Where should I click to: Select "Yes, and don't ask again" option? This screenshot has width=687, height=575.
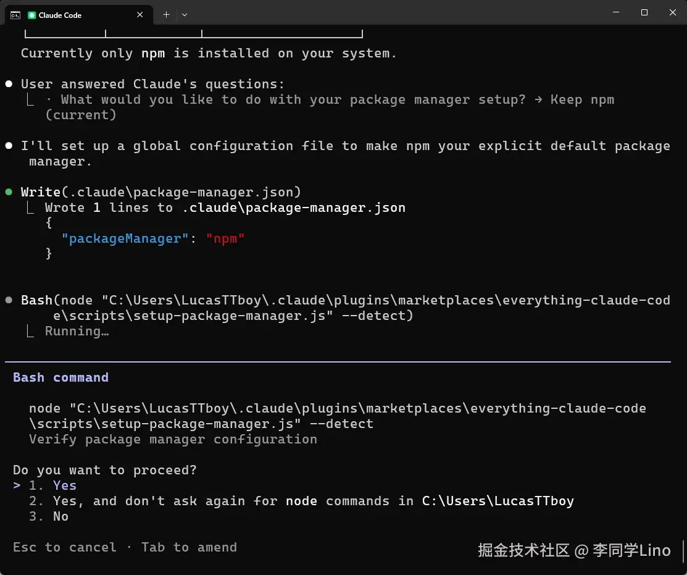coord(313,501)
